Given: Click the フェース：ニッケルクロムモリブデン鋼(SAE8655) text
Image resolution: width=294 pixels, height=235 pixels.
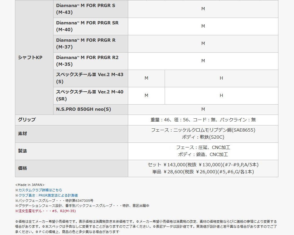Looking at the screenshot, I should [203, 130].
